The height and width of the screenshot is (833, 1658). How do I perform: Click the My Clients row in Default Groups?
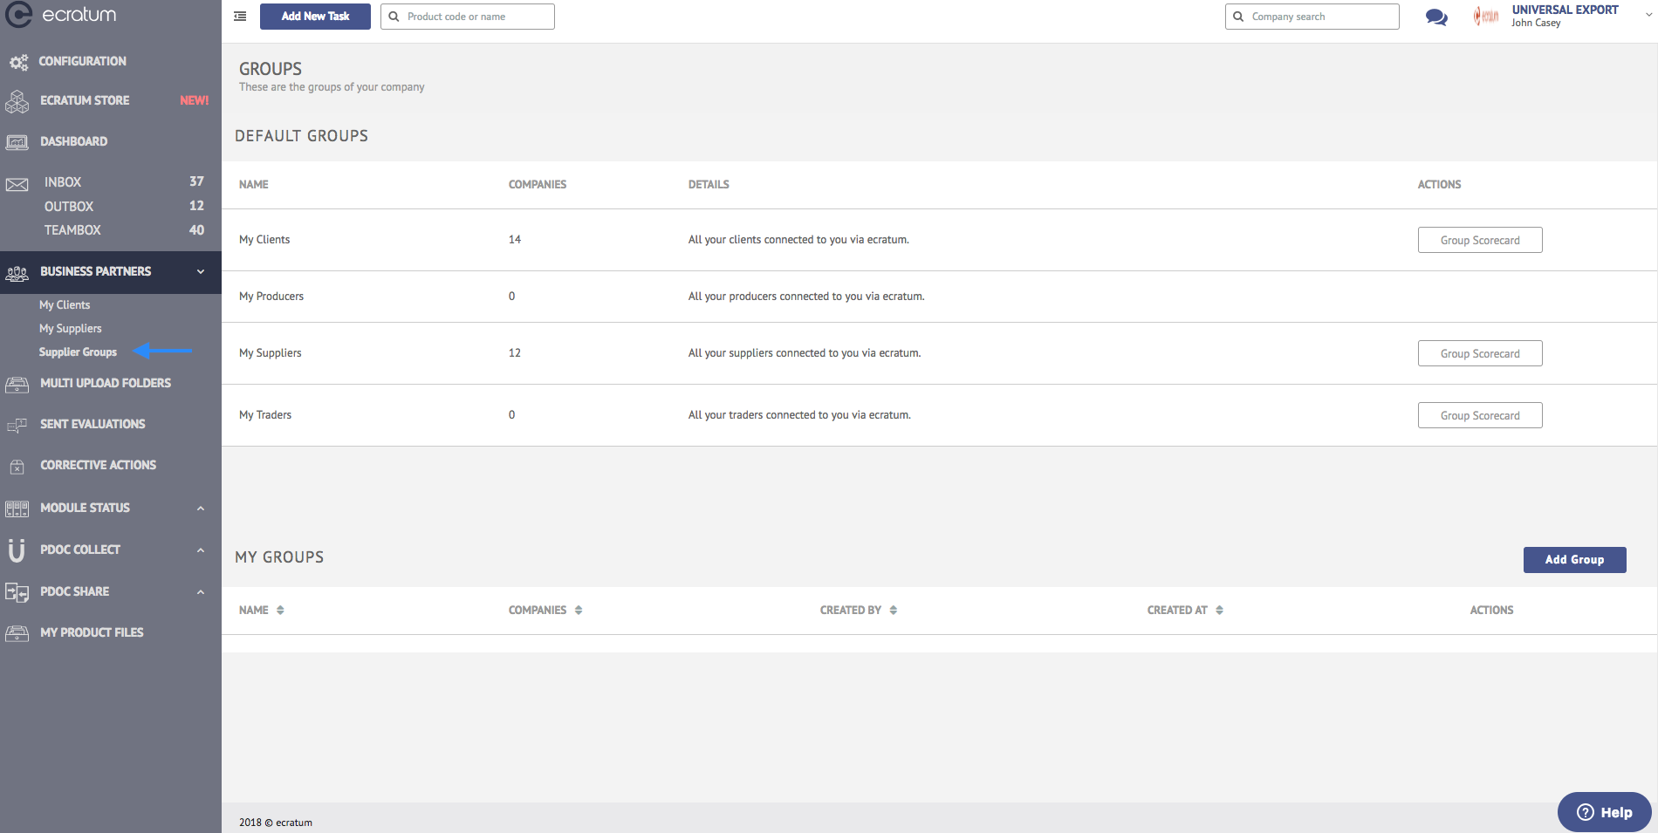[x=940, y=240]
